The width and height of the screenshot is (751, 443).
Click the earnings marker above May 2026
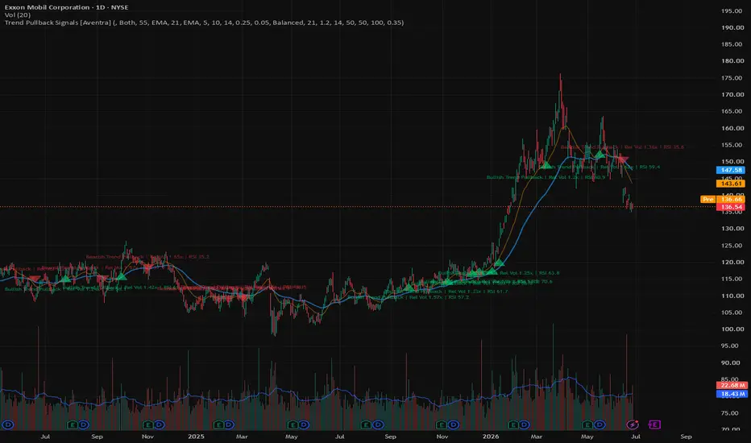point(588,424)
